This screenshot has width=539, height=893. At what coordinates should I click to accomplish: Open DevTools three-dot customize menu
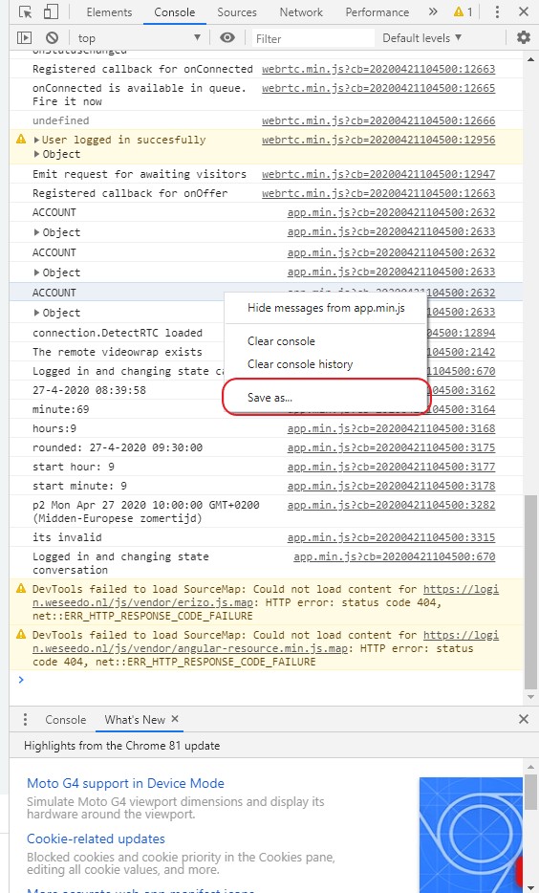(497, 12)
